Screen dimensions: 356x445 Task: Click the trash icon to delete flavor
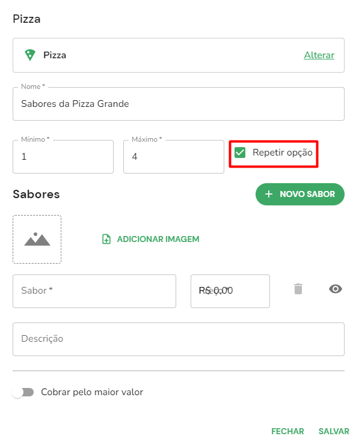298,289
